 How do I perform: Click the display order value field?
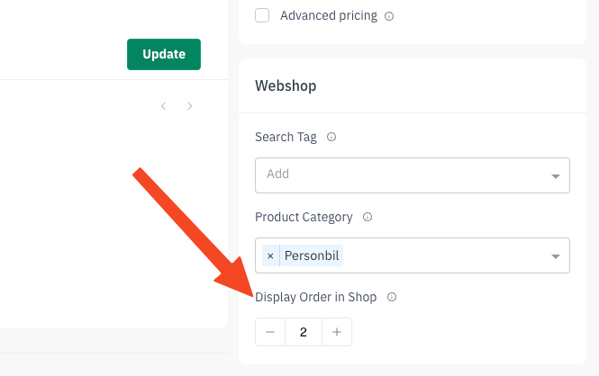click(304, 332)
